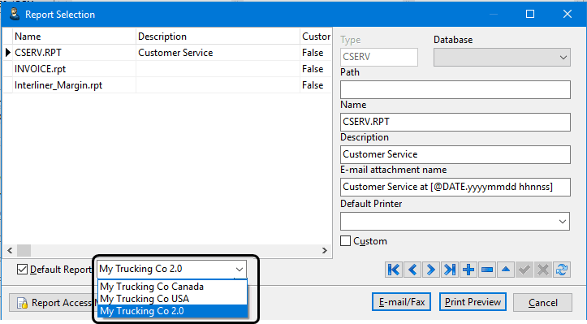Go to previous record arrow icon
The height and width of the screenshot is (324, 587).
coord(412,270)
